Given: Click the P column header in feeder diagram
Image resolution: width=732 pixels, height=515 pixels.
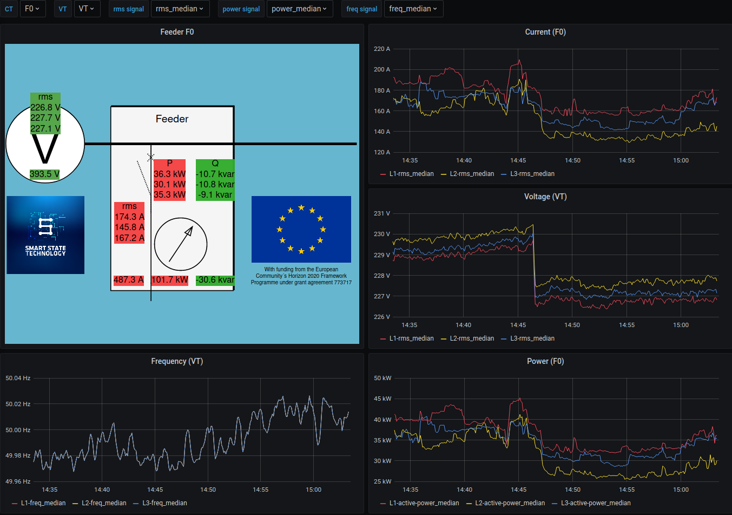Looking at the screenshot, I should click(170, 163).
